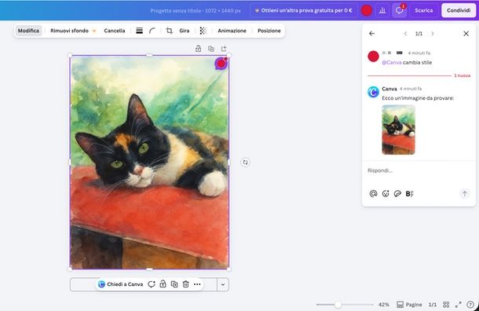Click the 42% zoom value

(384, 305)
